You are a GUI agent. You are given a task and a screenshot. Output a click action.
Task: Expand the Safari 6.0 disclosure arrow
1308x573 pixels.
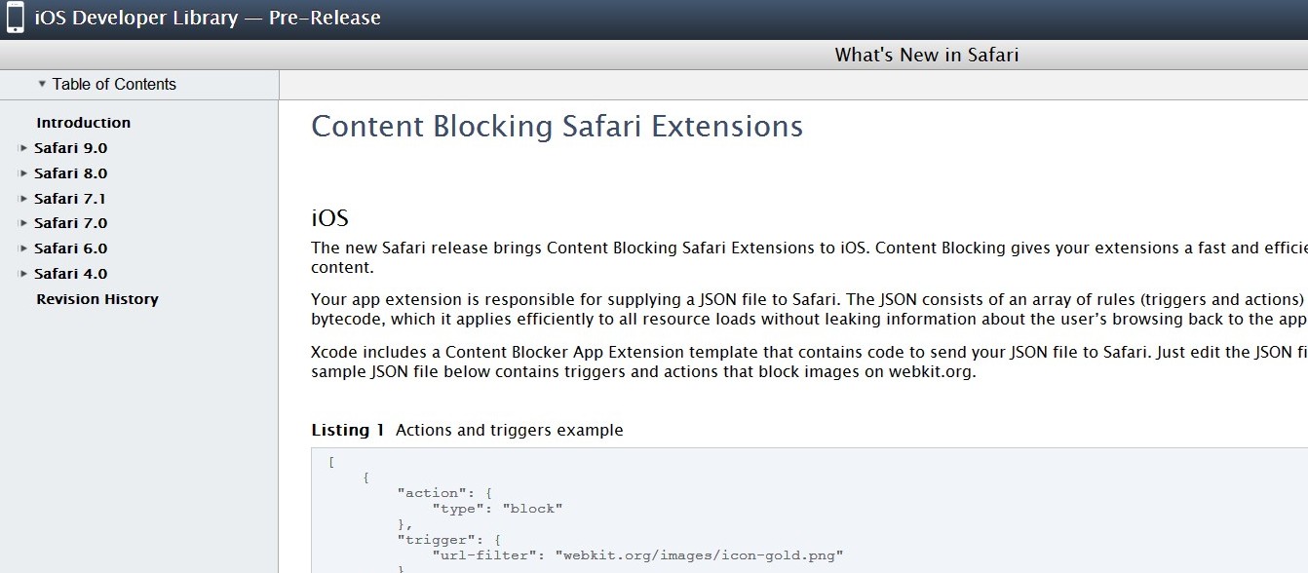tap(23, 249)
